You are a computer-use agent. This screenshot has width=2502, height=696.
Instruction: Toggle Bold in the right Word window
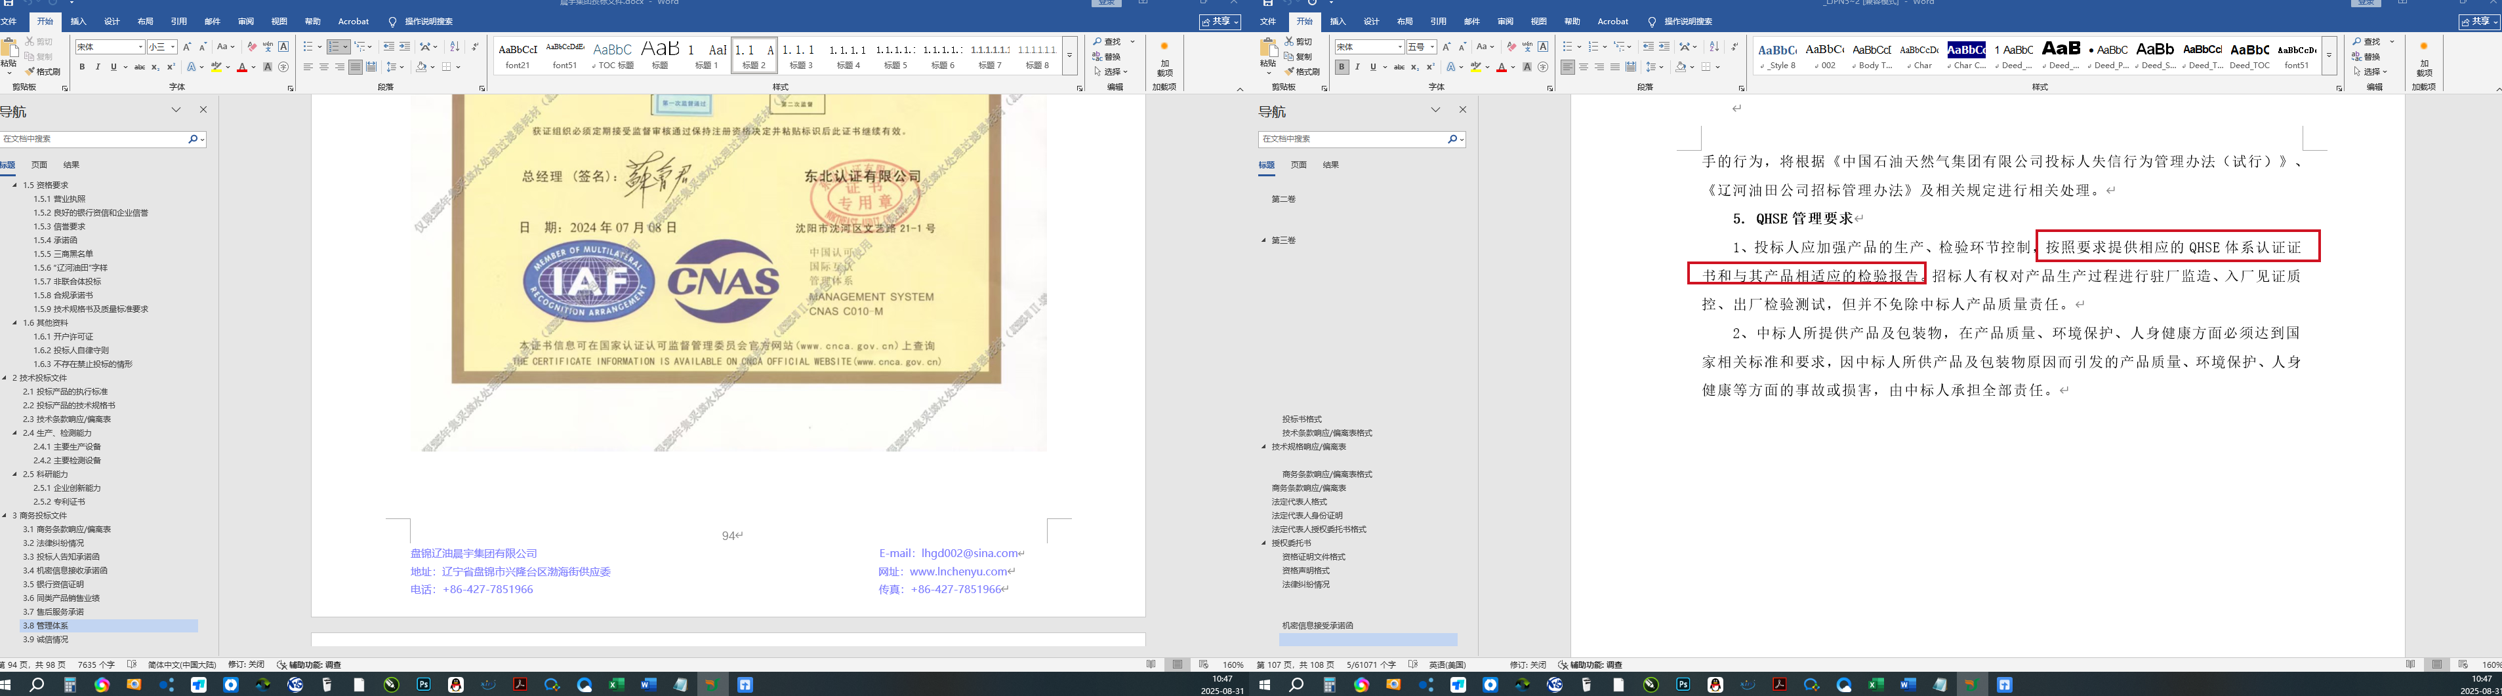pos(1342,67)
